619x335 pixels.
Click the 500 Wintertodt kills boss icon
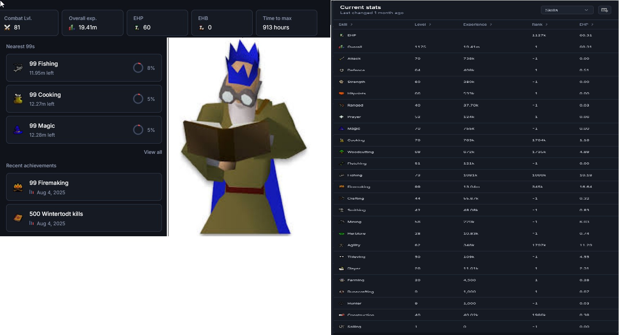coord(18,218)
